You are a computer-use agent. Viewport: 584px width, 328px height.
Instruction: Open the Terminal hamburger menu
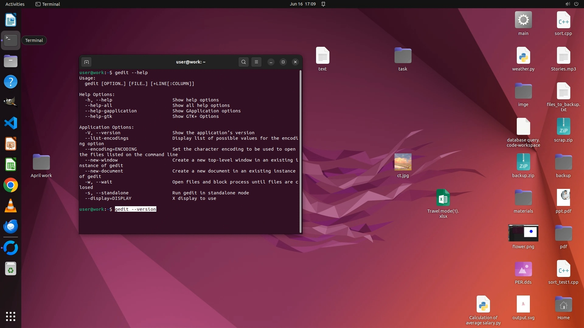pos(256,62)
